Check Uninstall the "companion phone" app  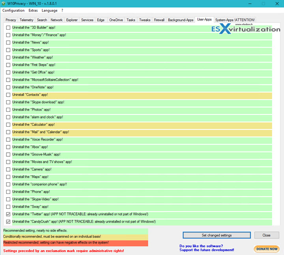pyautogui.click(x=8, y=184)
